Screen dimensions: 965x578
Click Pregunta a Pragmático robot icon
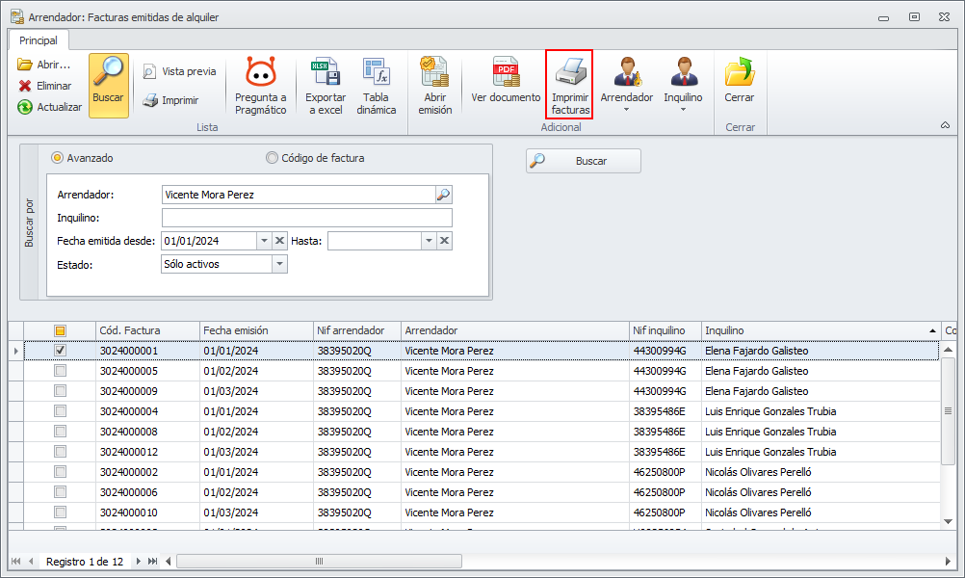[x=260, y=73]
